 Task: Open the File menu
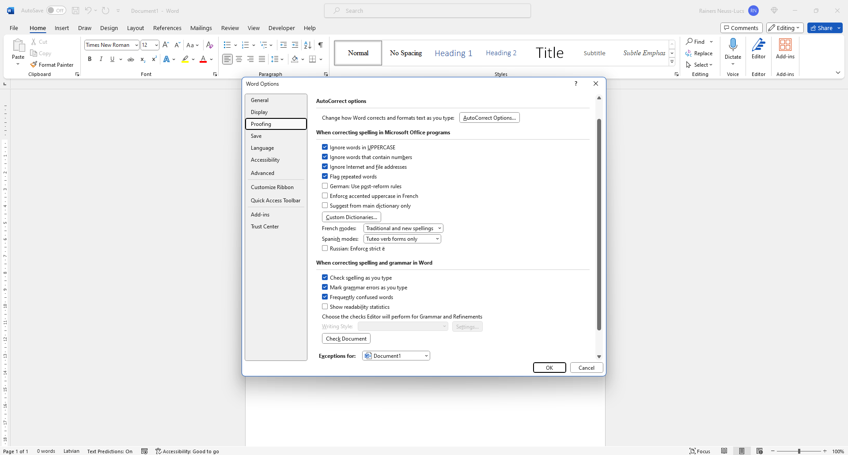coord(14,28)
